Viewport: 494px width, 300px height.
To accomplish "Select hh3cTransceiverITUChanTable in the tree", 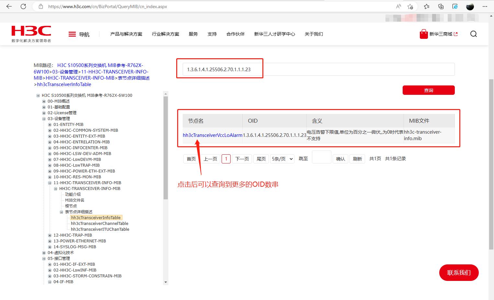I will tap(100, 229).
